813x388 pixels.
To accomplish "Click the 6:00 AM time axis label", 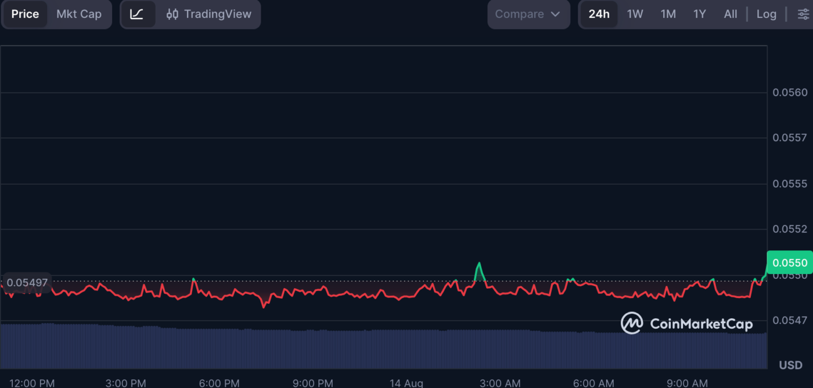I will 593,383.
